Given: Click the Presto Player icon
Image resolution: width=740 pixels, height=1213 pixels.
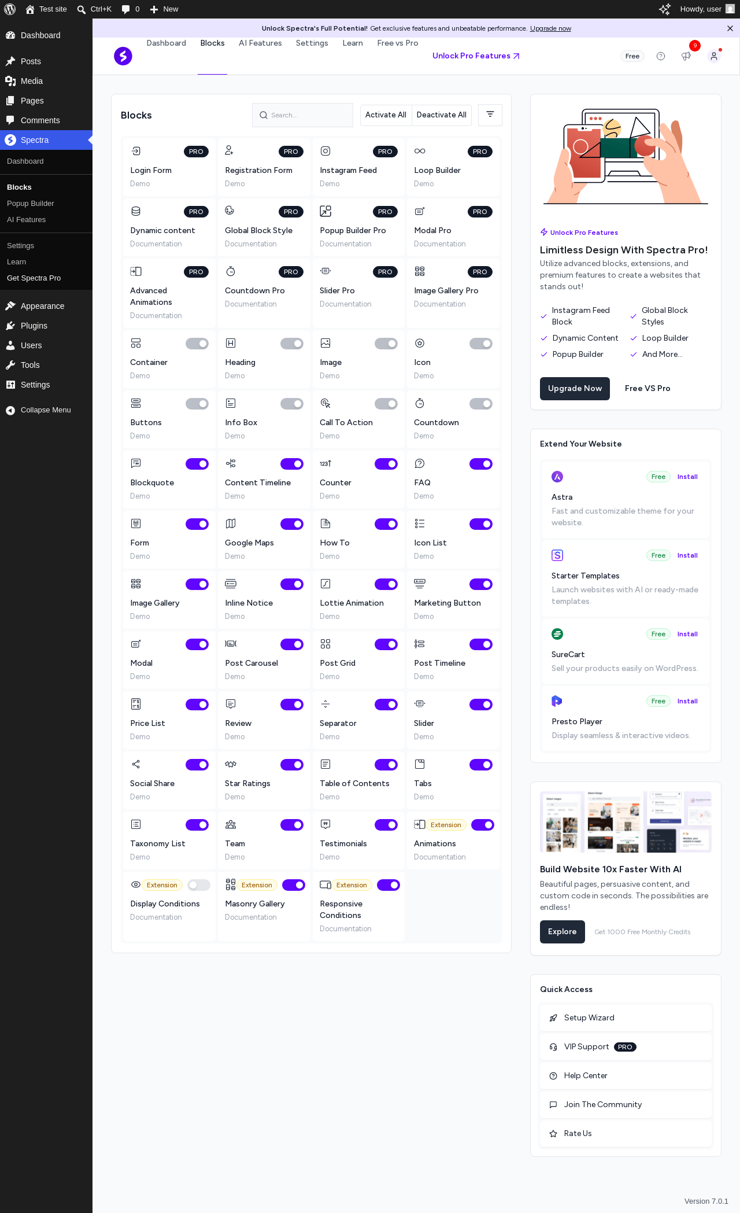Looking at the screenshot, I should click(557, 701).
